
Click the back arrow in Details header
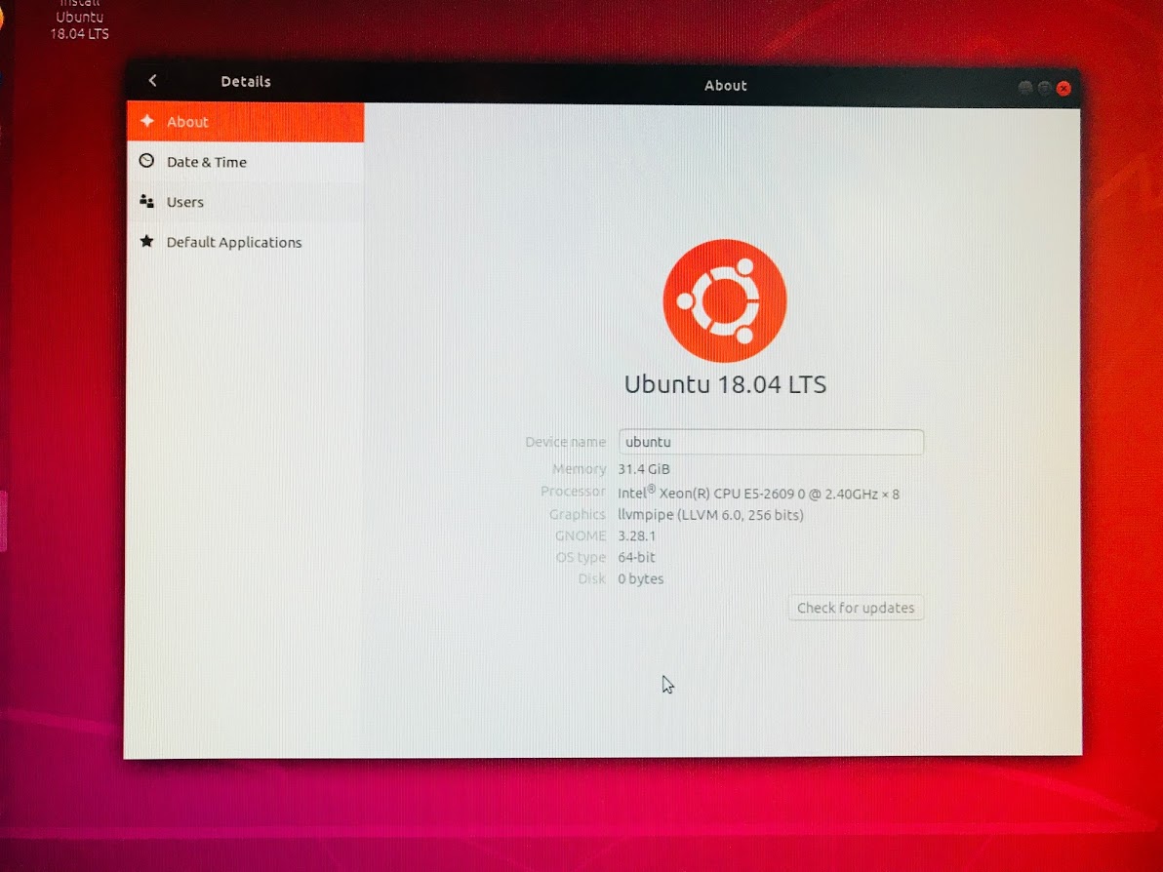click(x=153, y=80)
